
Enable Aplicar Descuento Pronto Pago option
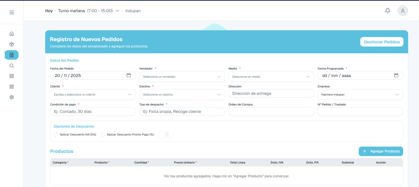(x=103, y=135)
